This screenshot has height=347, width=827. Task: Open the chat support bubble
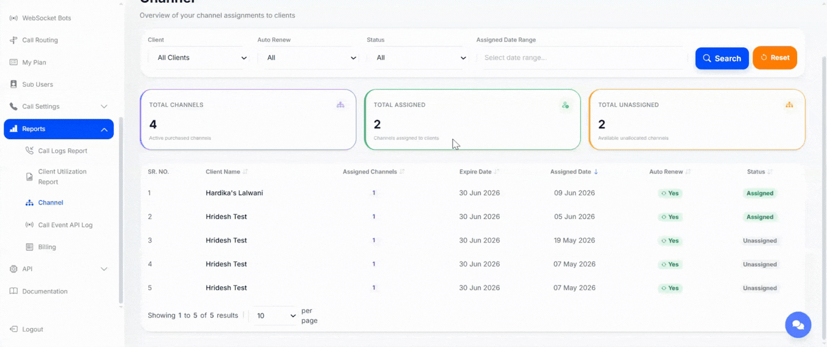[x=798, y=325]
